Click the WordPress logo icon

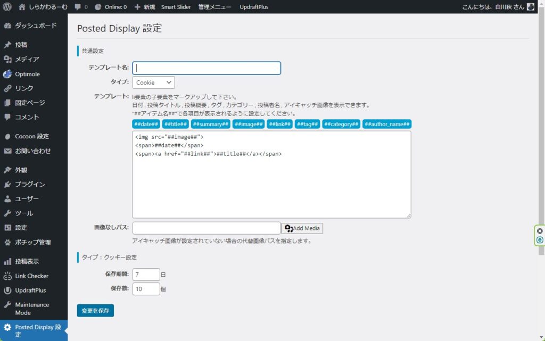(x=7, y=7)
